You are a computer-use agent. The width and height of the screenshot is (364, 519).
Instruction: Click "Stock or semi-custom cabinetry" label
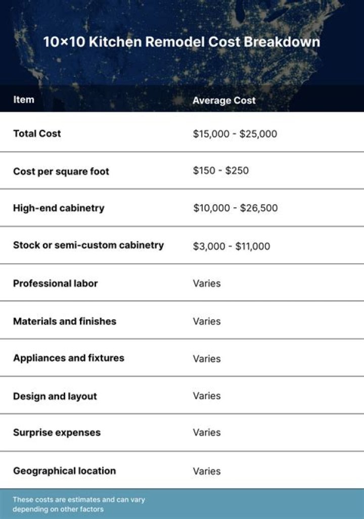coord(88,245)
